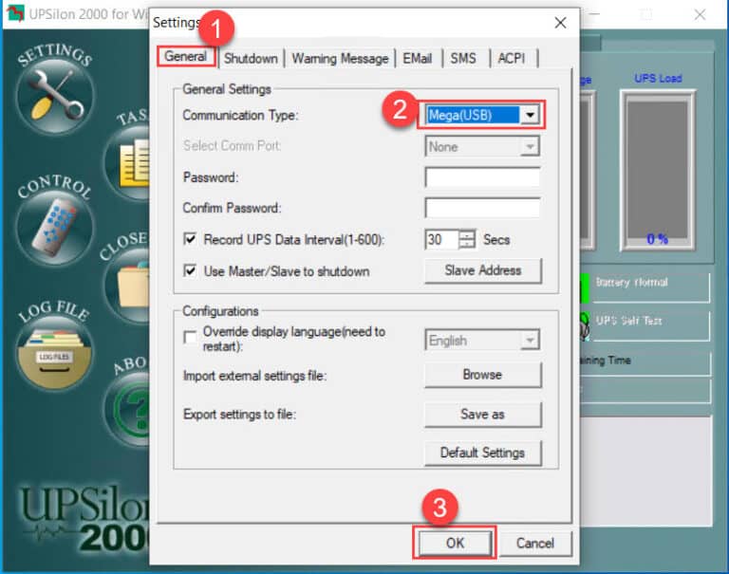729x574 pixels.
Task: Click the interval value field showing 30
Action: point(441,239)
